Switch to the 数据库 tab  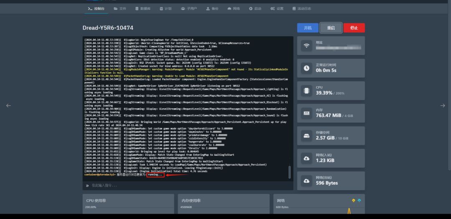[143, 8]
